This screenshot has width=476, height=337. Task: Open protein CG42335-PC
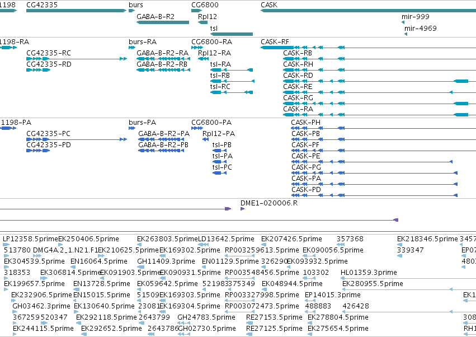tap(48, 134)
